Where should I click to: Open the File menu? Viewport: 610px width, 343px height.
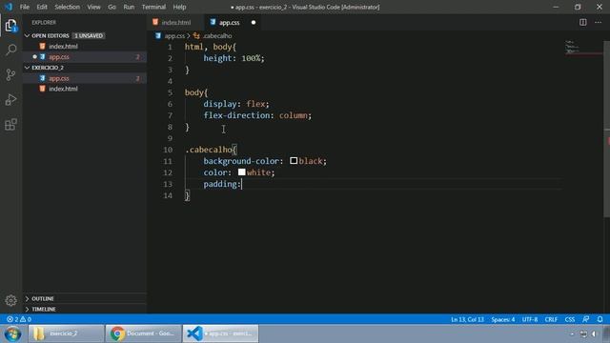pos(25,7)
